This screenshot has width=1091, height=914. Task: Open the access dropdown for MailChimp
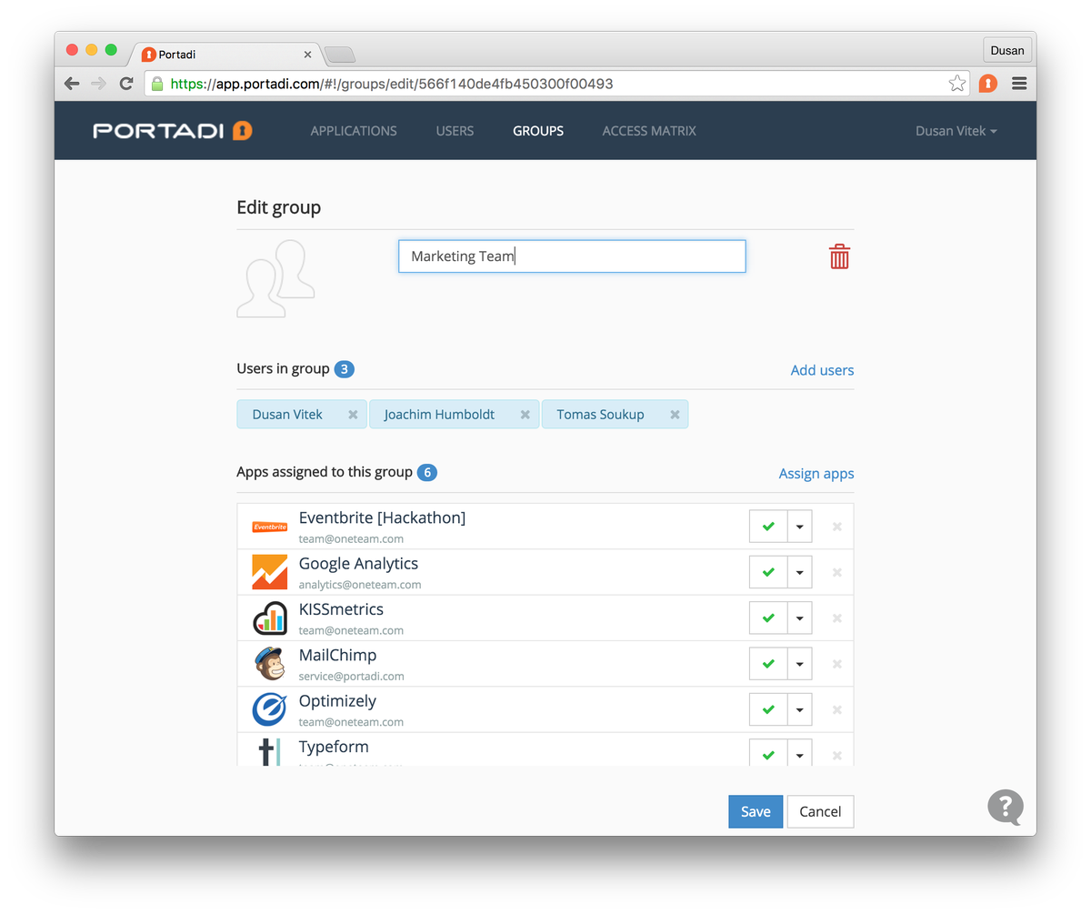point(799,664)
